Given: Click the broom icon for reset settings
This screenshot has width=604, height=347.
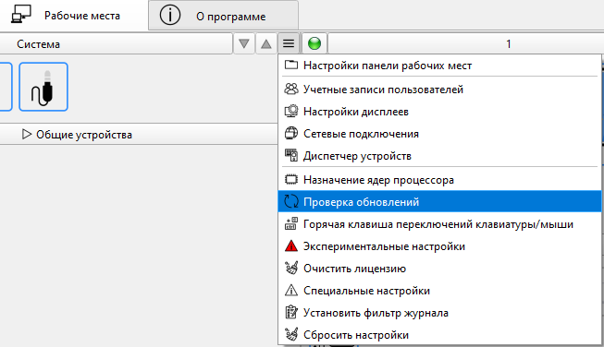Looking at the screenshot, I should point(291,334).
